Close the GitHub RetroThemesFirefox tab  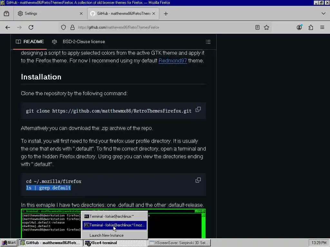pos(154,14)
